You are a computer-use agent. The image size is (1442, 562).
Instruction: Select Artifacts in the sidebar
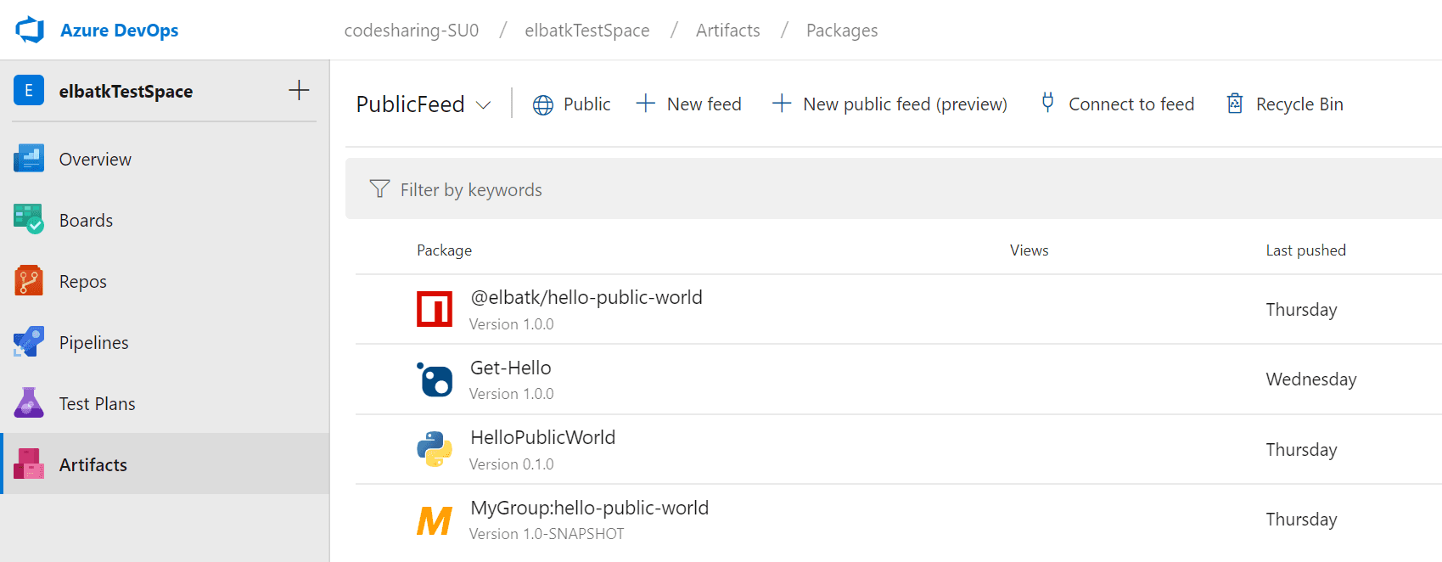[x=93, y=465]
